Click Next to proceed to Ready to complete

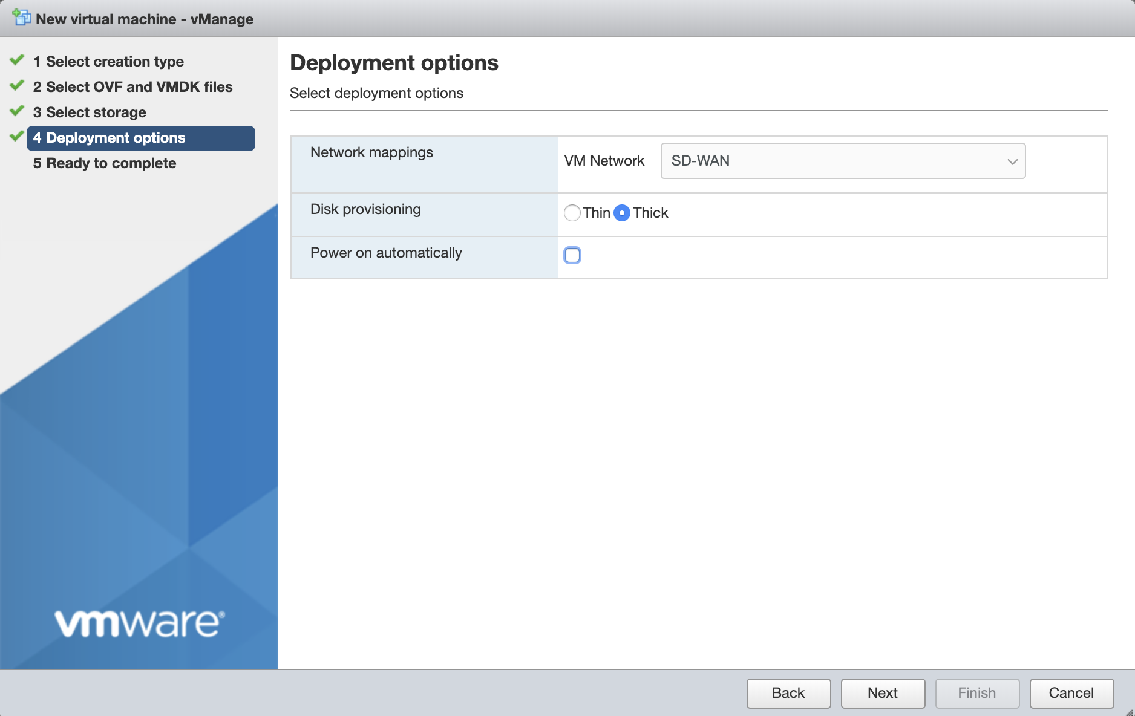click(x=883, y=693)
